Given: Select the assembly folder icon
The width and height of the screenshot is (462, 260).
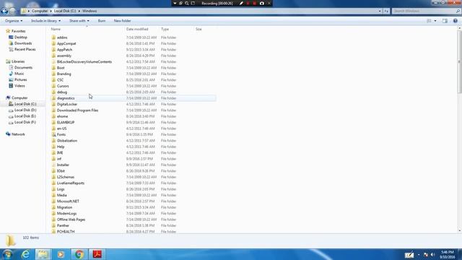Looking at the screenshot, I should [x=53, y=56].
